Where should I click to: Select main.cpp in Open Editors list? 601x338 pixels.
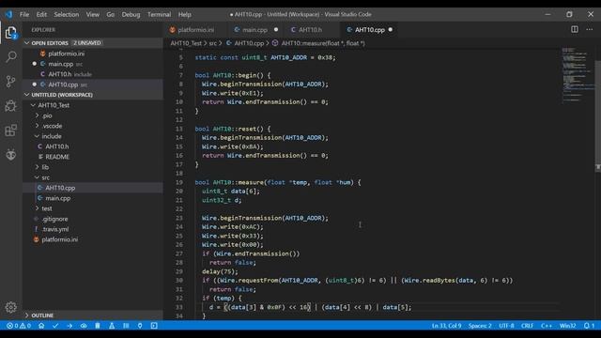pyautogui.click(x=93, y=64)
